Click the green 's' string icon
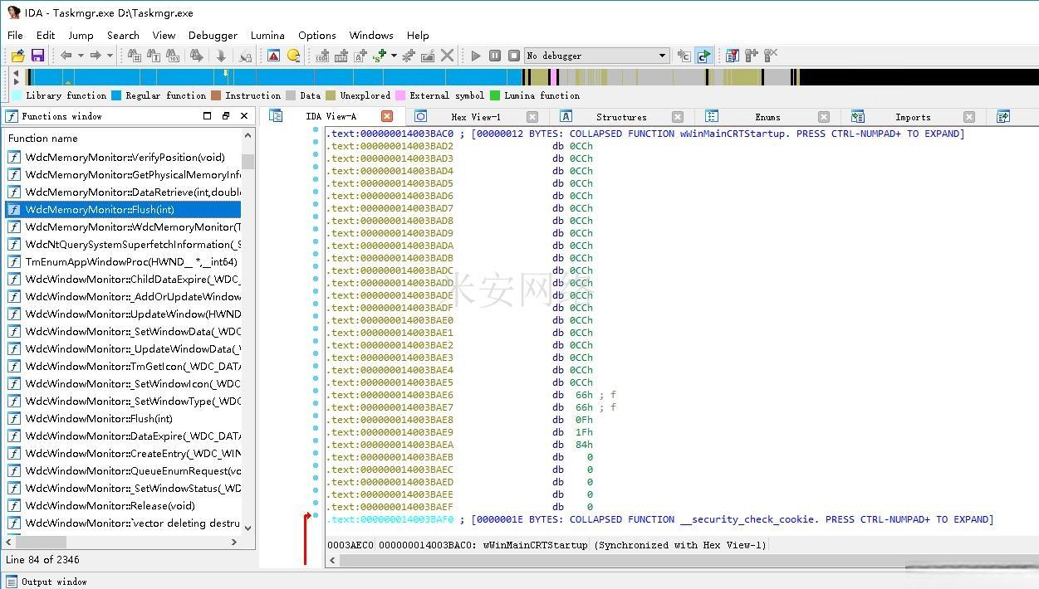The width and height of the screenshot is (1039, 589). click(x=380, y=56)
